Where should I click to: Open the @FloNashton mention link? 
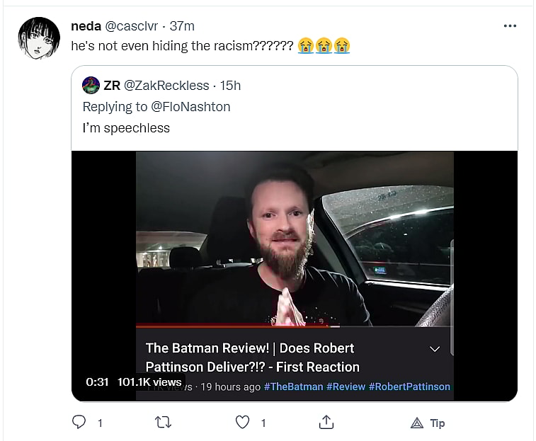click(x=189, y=107)
